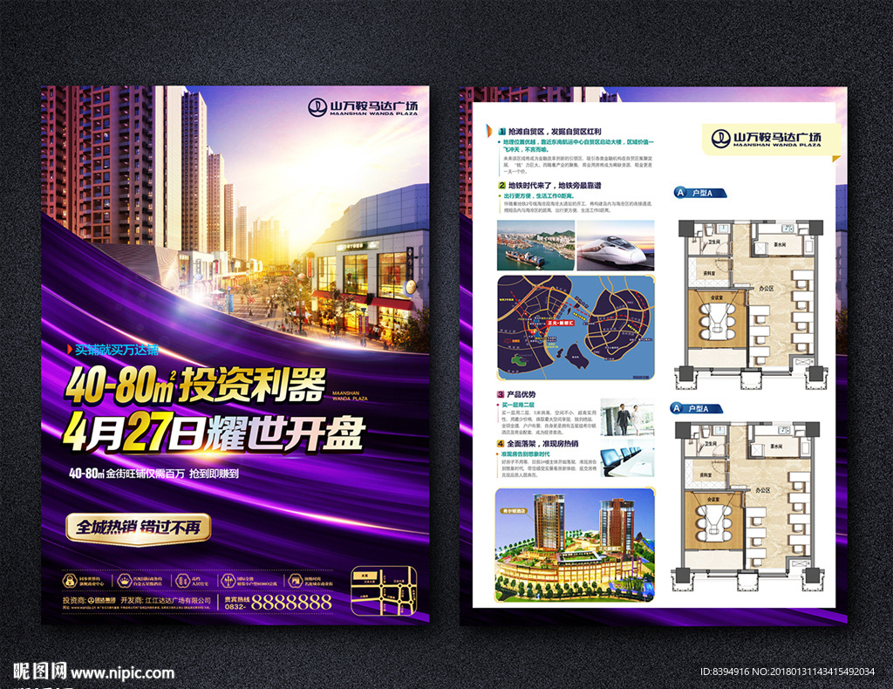
Task: Click the heading 全面落架，准现房热销
Action: [x=542, y=444]
